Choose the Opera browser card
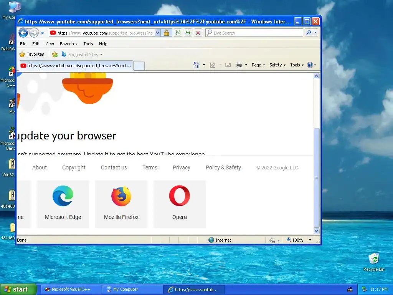The height and width of the screenshot is (295, 393). point(180,204)
